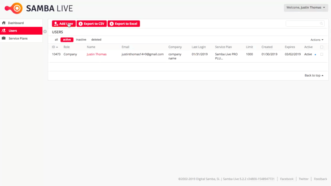Open the Justin Thomas user link
This screenshot has width=331, height=186.
pos(96,54)
